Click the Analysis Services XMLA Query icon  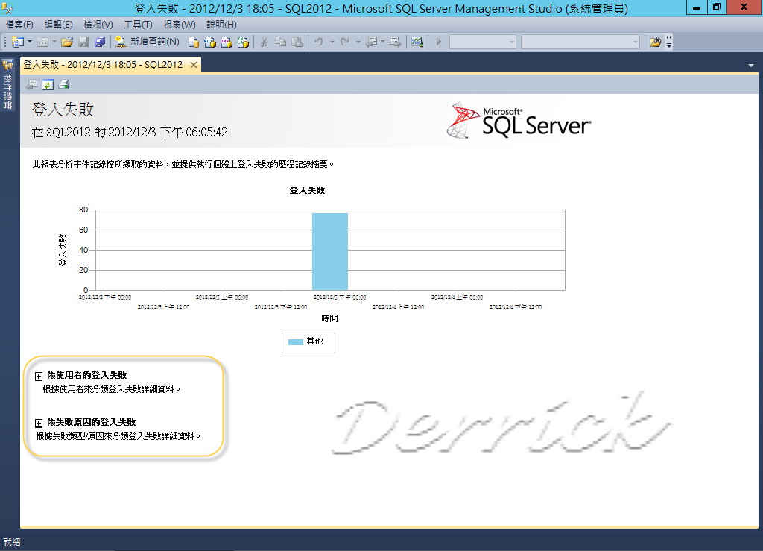[243, 42]
